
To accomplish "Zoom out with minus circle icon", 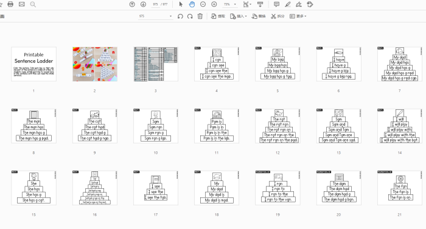I will click(x=203, y=4).
